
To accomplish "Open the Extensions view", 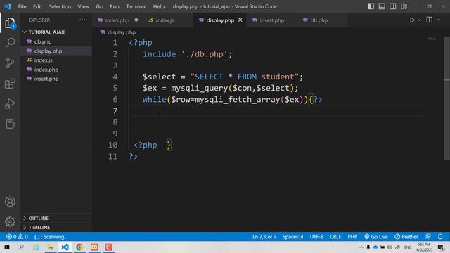I will (x=10, y=84).
